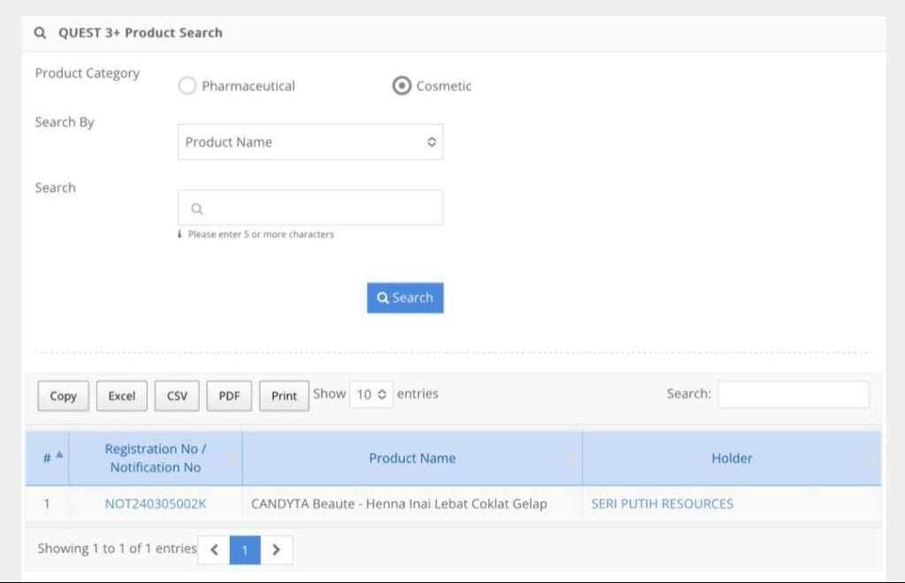
Task: Click the info icon under search field
Action: click(180, 234)
